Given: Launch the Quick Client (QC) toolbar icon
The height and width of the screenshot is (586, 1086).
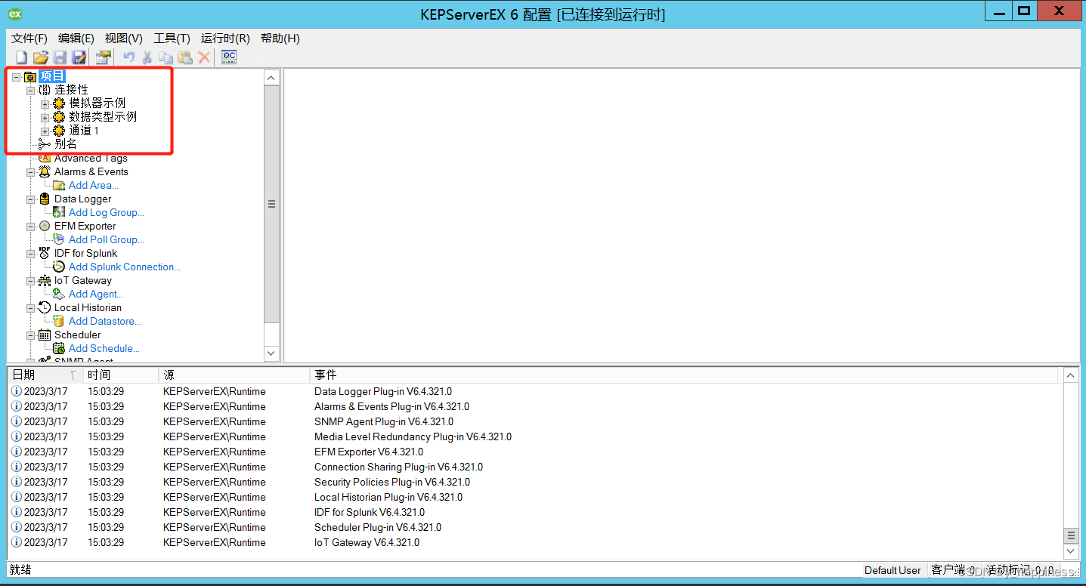Looking at the screenshot, I should (x=229, y=57).
